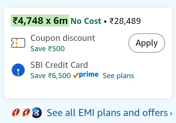Apply the coupon discount
The image size is (176, 123).
(x=147, y=43)
